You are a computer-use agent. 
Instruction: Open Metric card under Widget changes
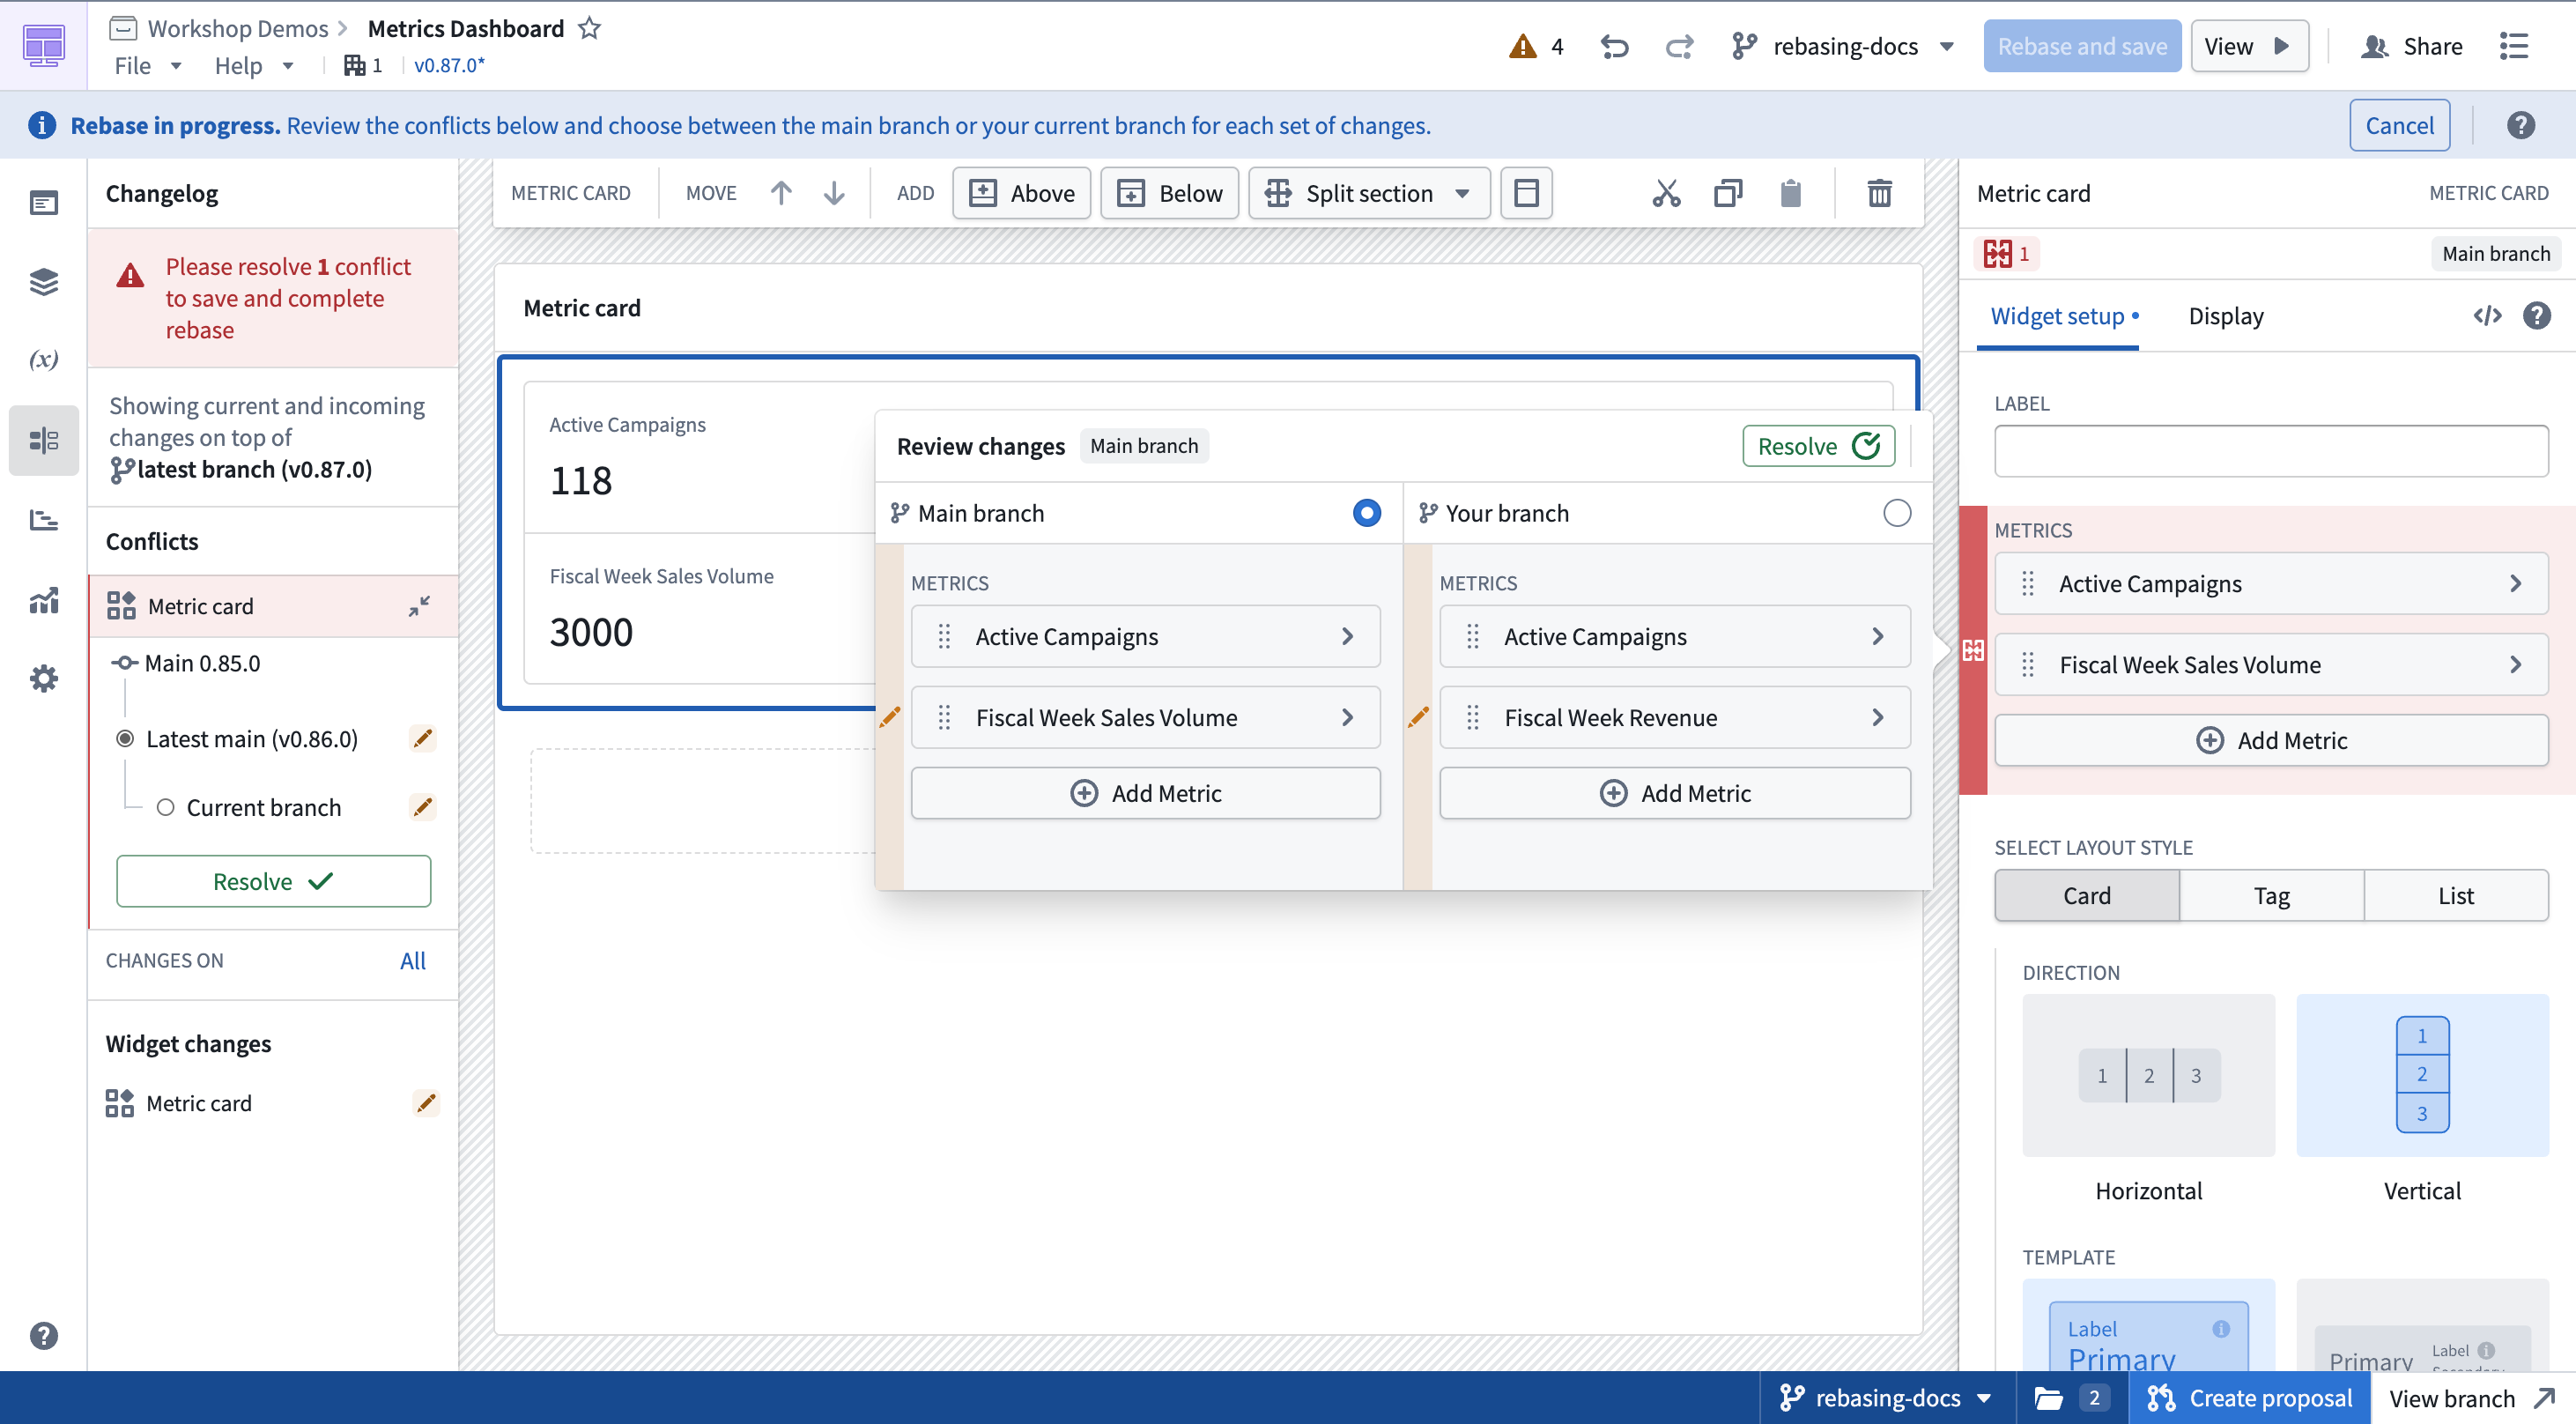click(x=271, y=1103)
